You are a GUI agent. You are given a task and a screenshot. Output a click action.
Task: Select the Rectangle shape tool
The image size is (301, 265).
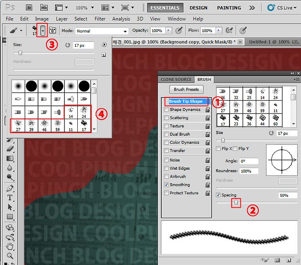pos(10,217)
